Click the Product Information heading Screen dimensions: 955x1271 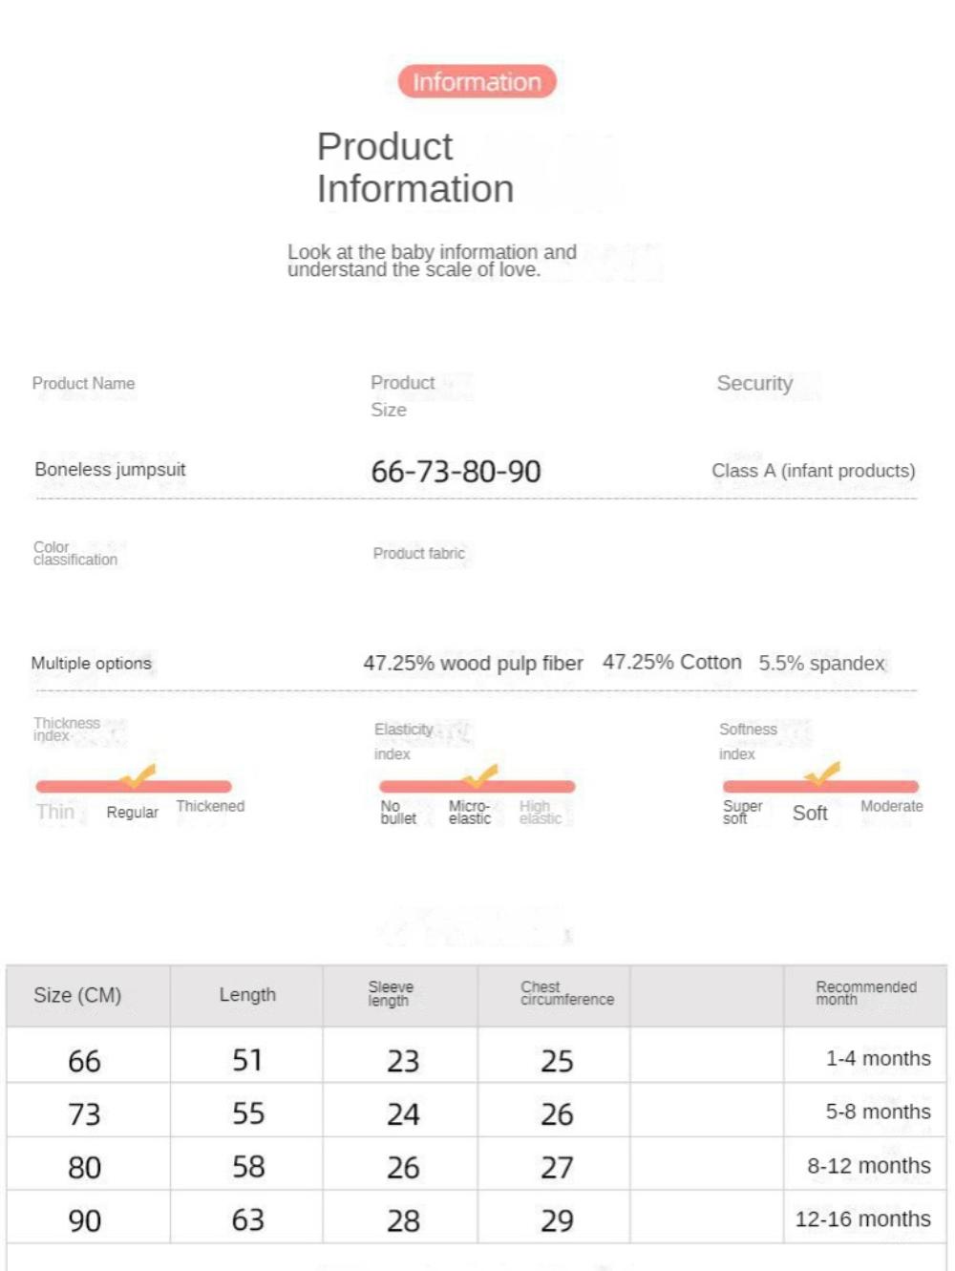415,167
